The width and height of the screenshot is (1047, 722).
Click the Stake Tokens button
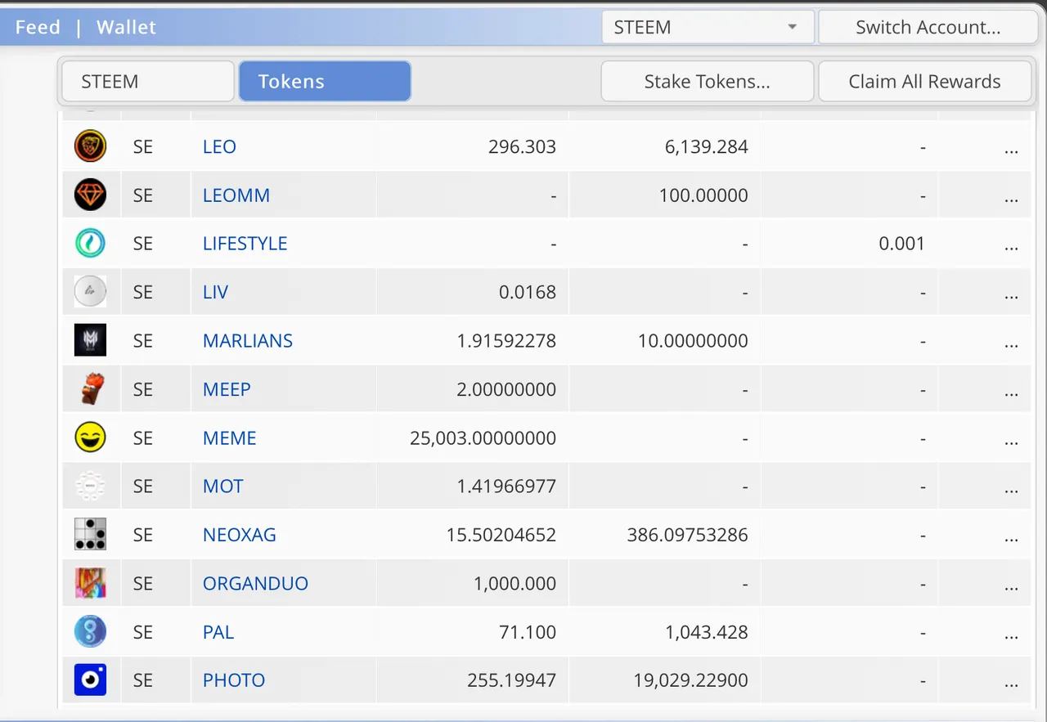tap(708, 81)
